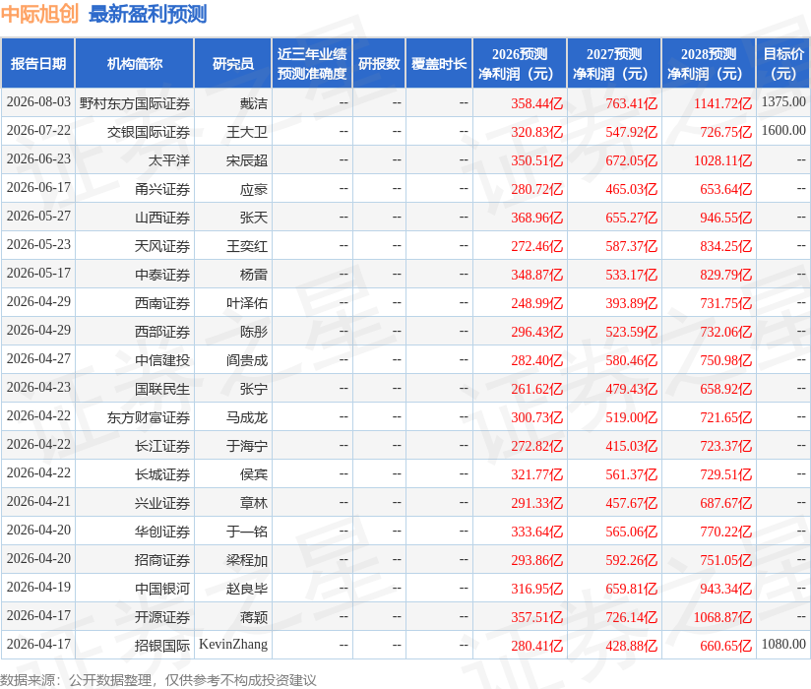Click the 数据来源 footer note
811x689 pixels.
click(x=157, y=680)
